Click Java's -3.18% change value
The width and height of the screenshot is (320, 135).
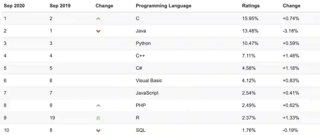click(x=290, y=31)
